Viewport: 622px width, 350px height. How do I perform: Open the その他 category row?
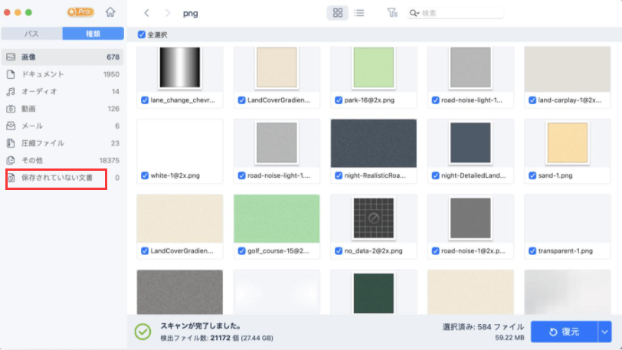pyautogui.click(x=63, y=160)
